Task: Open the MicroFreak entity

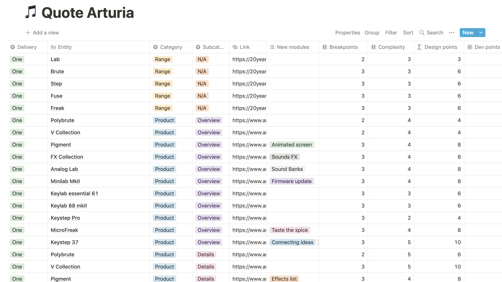Action: click(64, 230)
